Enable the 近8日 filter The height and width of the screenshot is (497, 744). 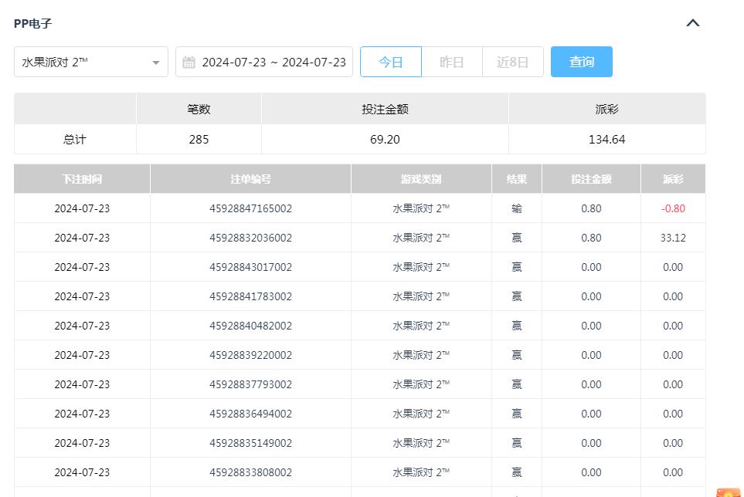tap(513, 62)
